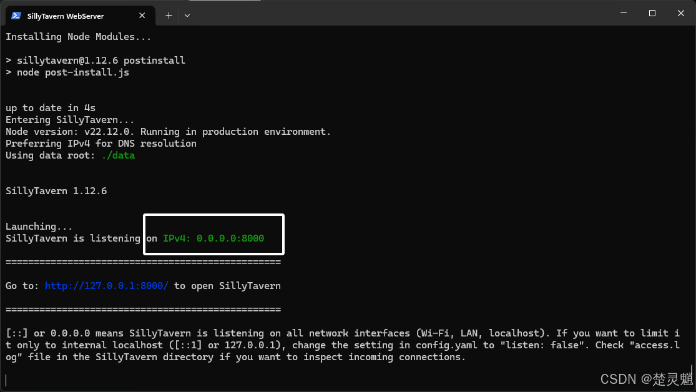Click the terminal cursor prompt at bottom
This screenshot has height=392, width=696.
[x=6, y=380]
